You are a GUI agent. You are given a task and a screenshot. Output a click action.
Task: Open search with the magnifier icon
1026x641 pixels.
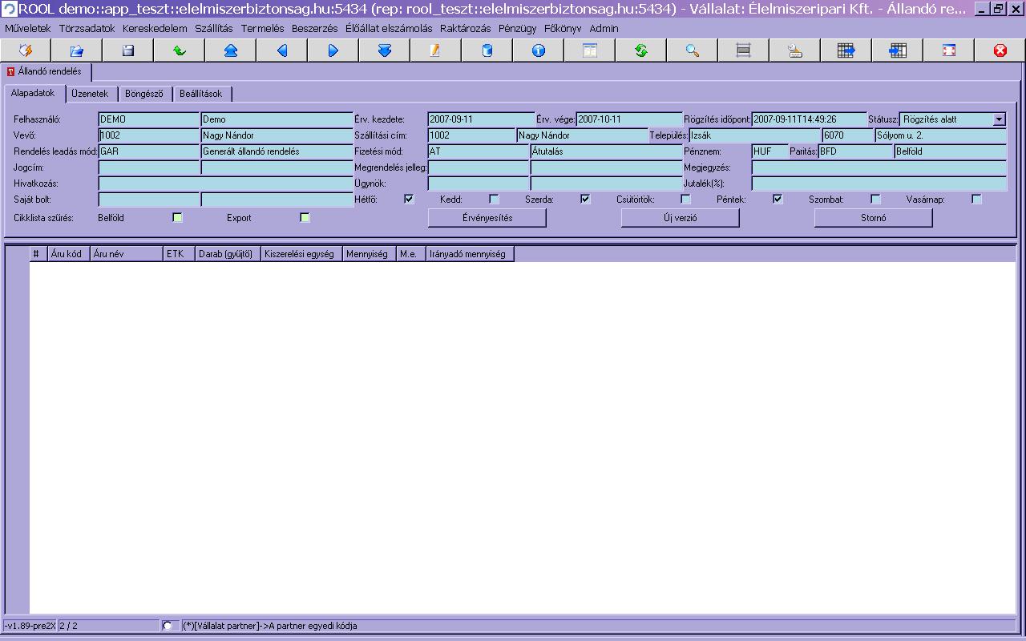693,50
